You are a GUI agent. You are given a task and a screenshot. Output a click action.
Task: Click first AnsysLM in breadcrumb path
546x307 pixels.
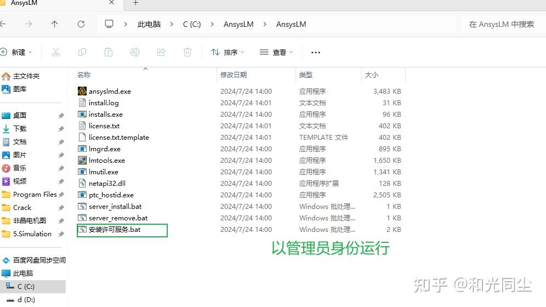point(238,24)
